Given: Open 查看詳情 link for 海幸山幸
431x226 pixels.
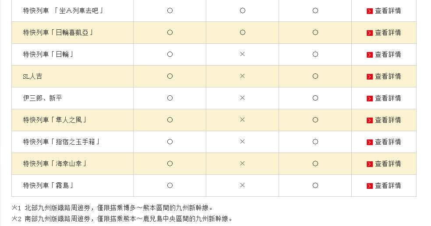Looking at the screenshot, I should [x=388, y=164].
